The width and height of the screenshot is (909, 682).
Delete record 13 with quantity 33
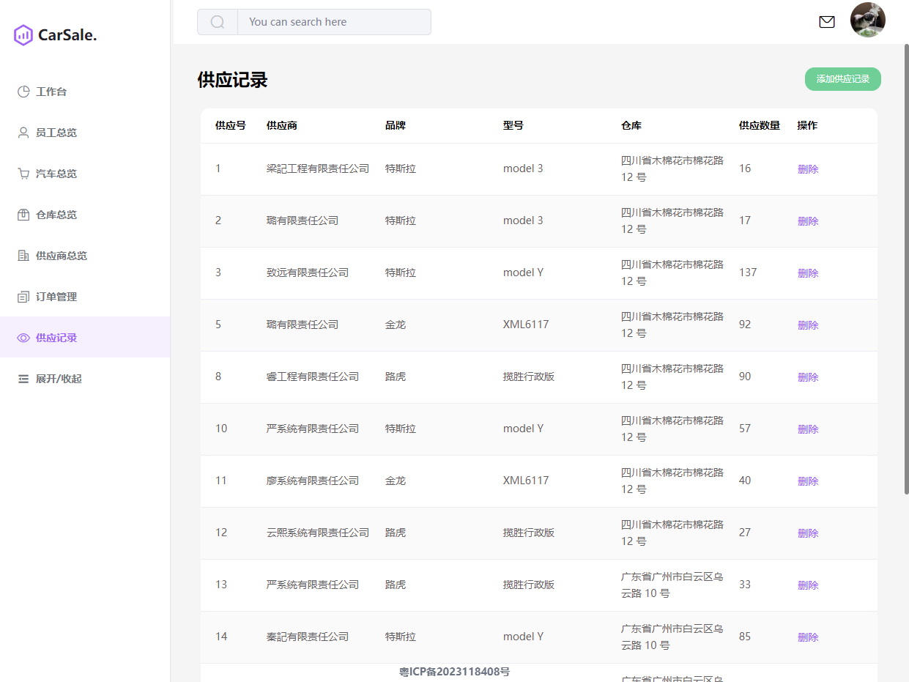pos(808,585)
